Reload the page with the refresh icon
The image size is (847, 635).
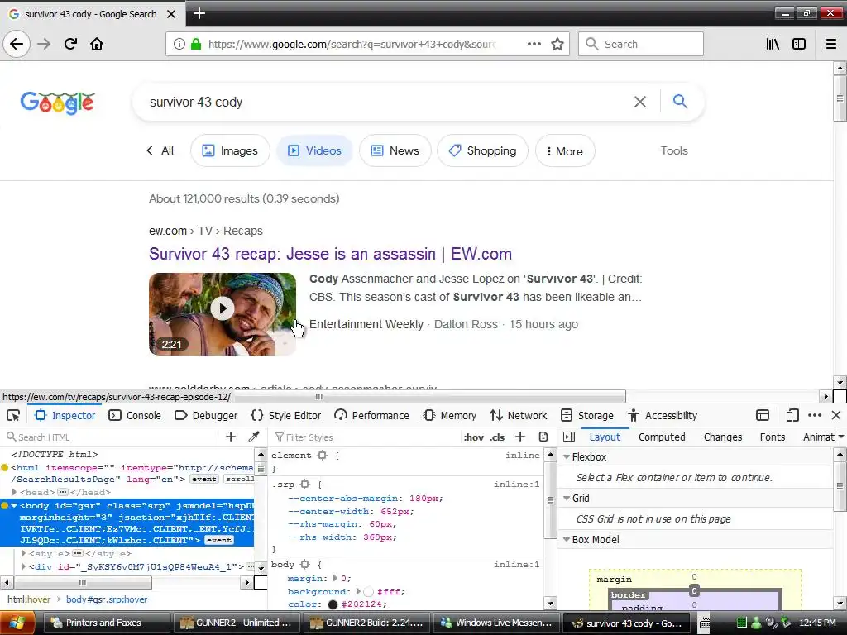pyautogui.click(x=70, y=44)
